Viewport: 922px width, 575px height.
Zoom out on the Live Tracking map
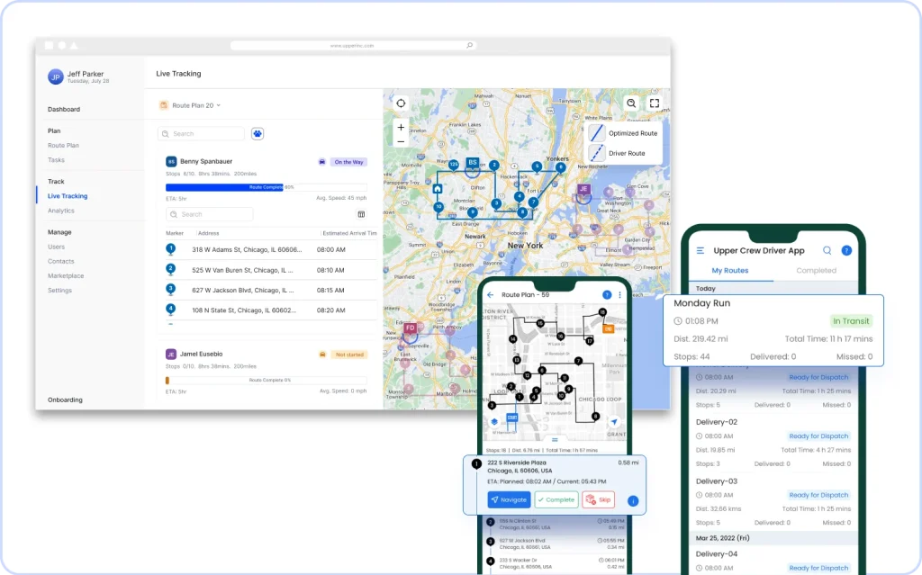tap(401, 141)
